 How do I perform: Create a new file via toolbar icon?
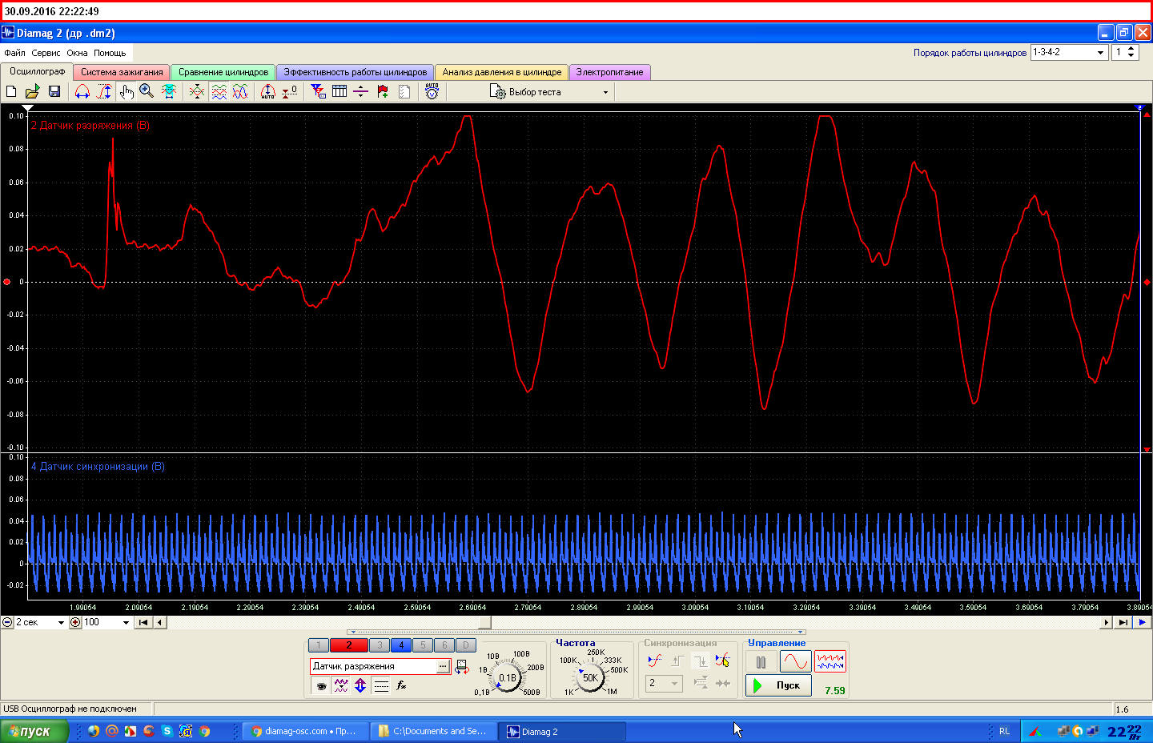[x=11, y=91]
